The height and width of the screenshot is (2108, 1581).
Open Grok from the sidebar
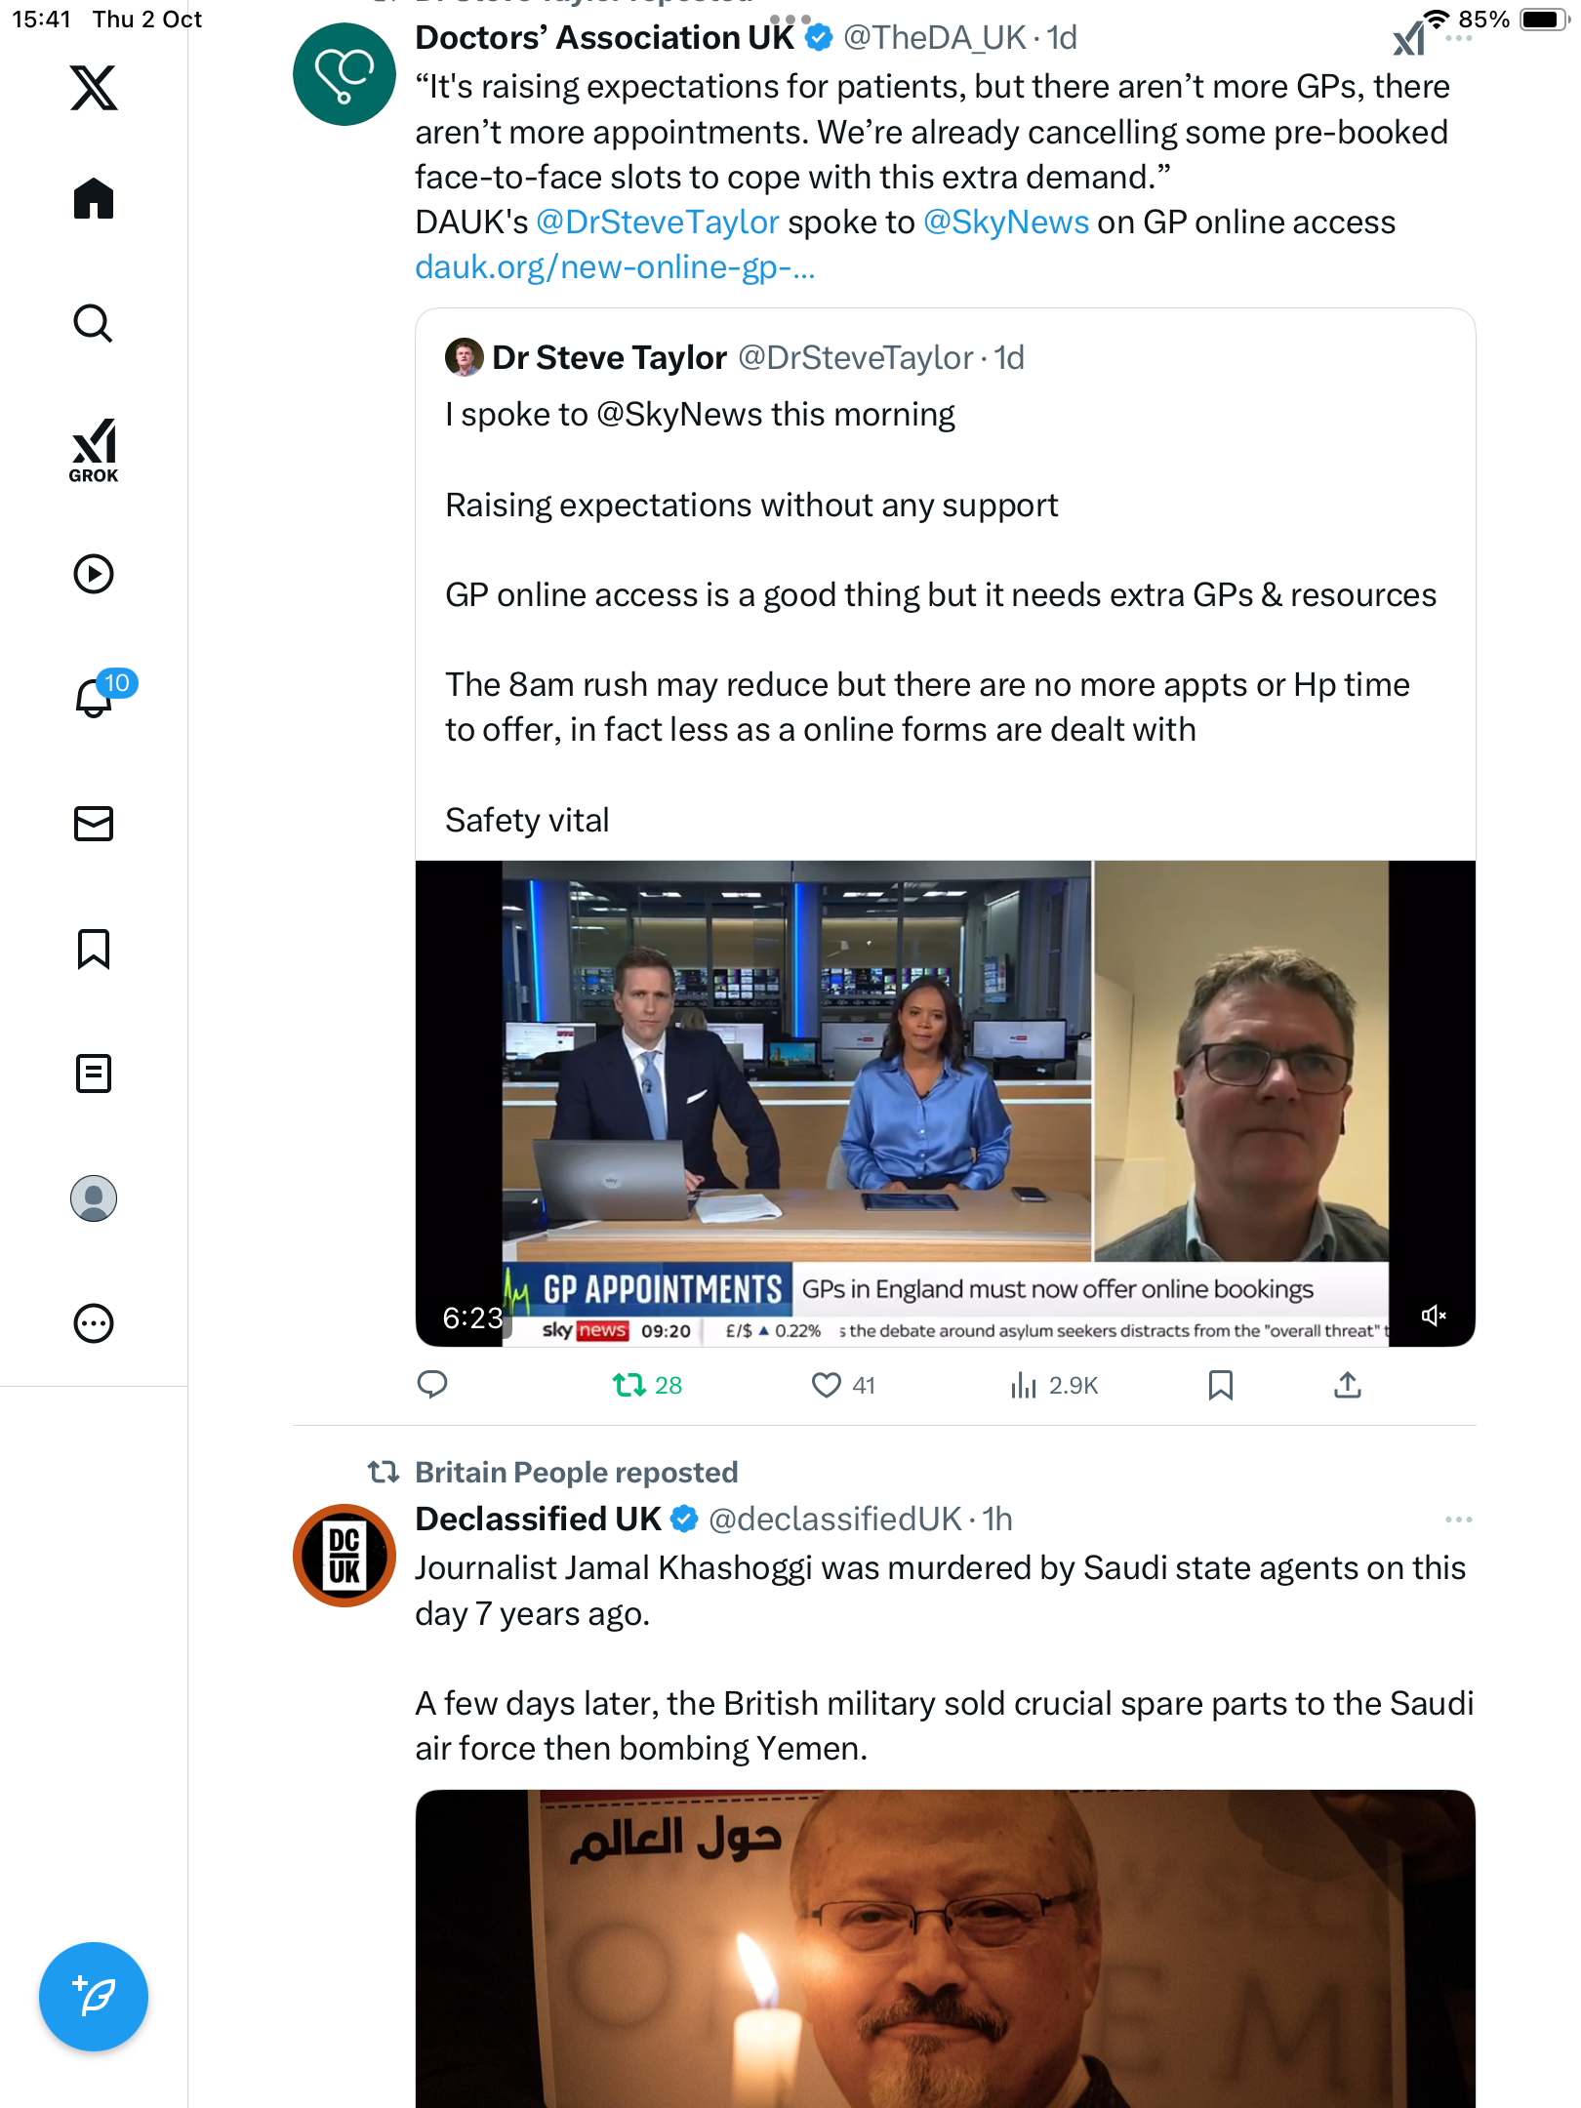point(94,450)
